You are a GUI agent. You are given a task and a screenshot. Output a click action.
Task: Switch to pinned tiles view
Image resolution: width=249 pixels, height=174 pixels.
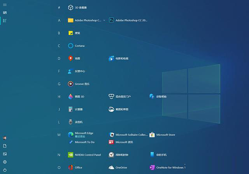click(5, 12)
